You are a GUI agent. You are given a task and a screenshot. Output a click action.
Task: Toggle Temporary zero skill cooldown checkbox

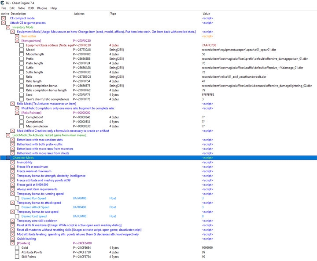click(12, 221)
